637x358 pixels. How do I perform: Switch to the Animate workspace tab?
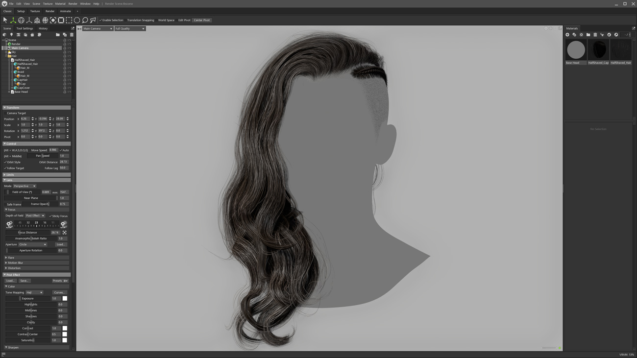click(x=65, y=11)
